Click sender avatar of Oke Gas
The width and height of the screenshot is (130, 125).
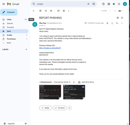click(35, 24)
